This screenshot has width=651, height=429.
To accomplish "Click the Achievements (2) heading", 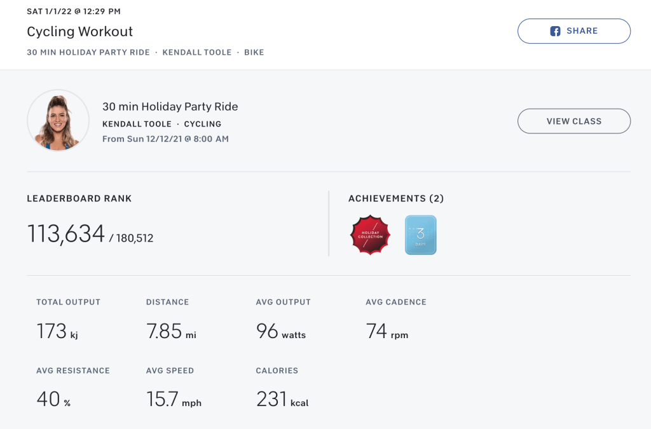I will pos(395,198).
